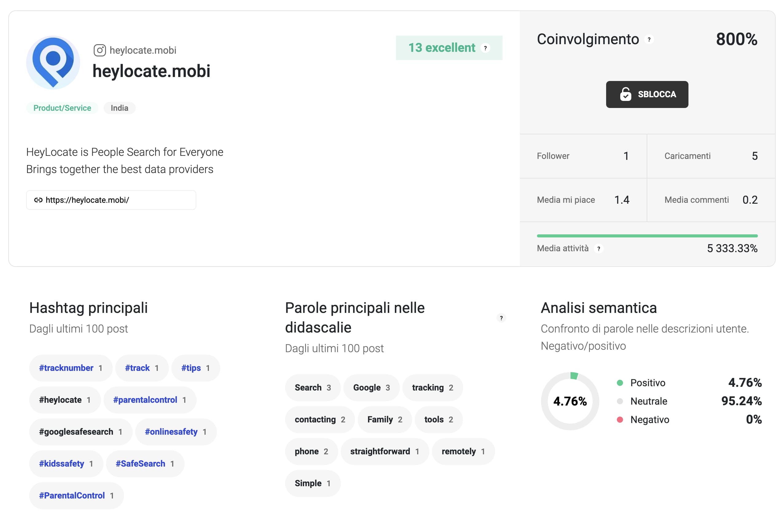Click the Positivo 4.76% legend row
The height and width of the screenshot is (527, 784).
click(x=689, y=383)
